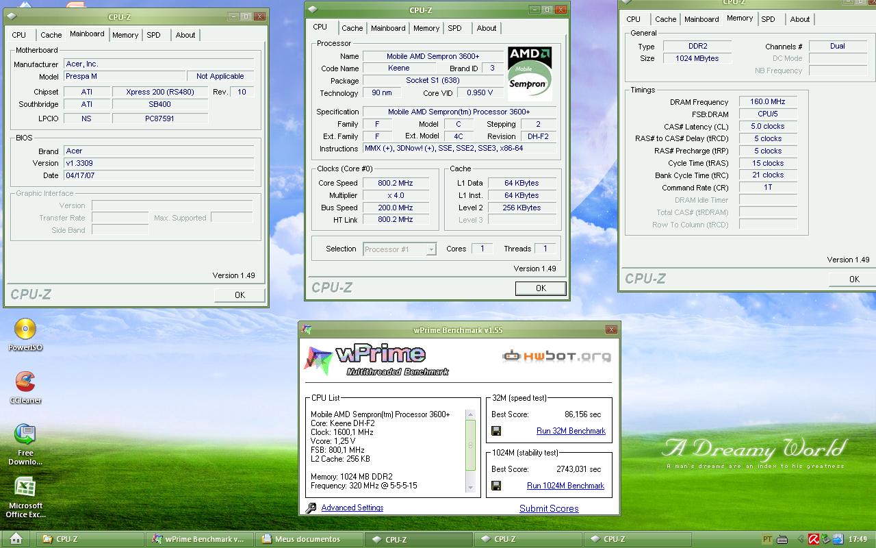Screen dimensions: 876x548
Task: Open Mainboard tab in middle CPU-Z window
Action: click(388, 28)
